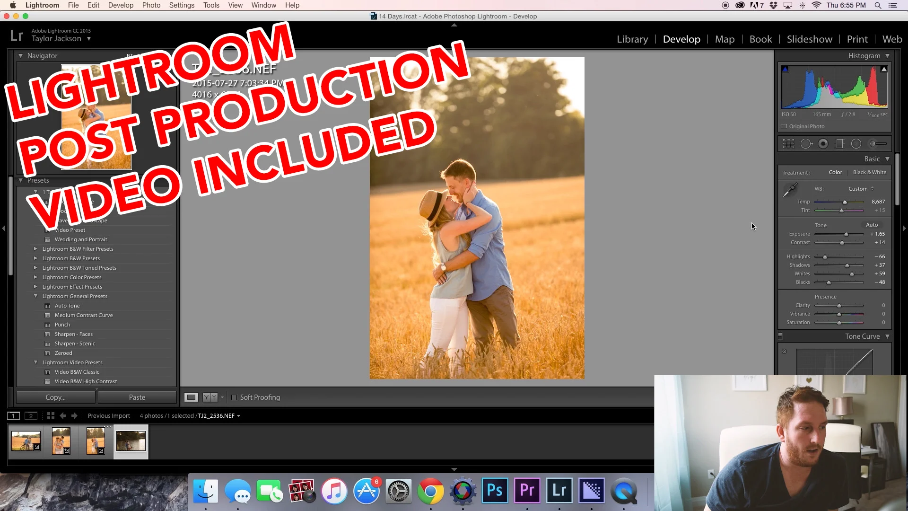Toggle Tone Curve panel on/off switch
This screenshot has height=511, width=908.
click(x=780, y=336)
